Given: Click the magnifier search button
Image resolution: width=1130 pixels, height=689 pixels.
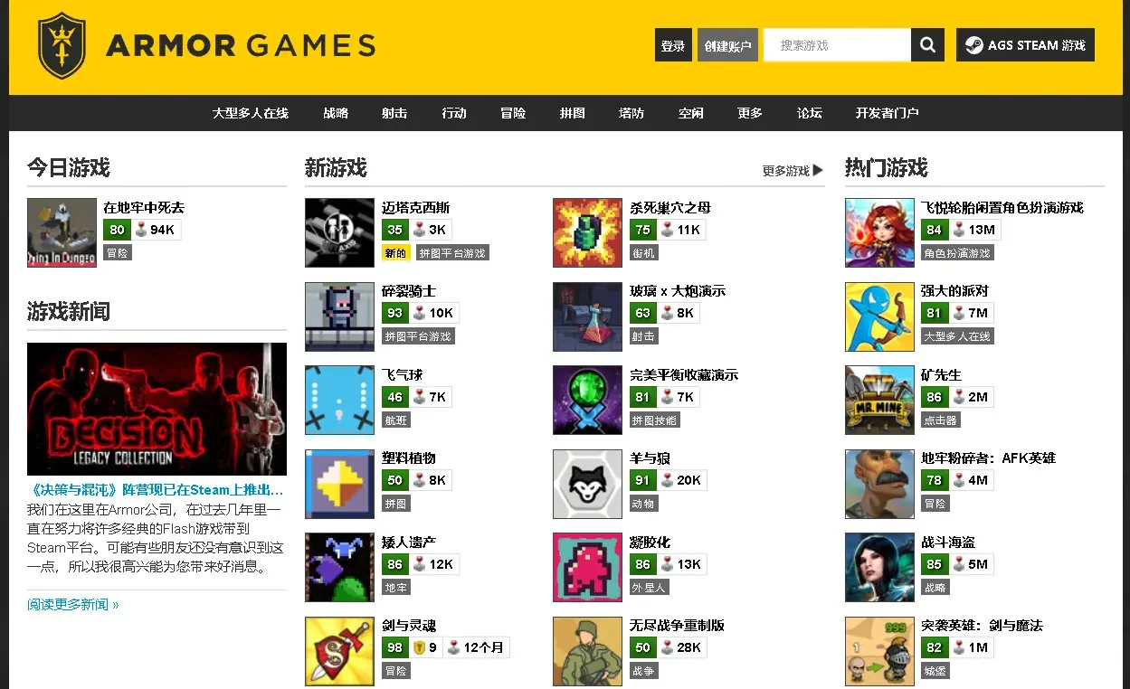Looking at the screenshot, I should coord(927,45).
